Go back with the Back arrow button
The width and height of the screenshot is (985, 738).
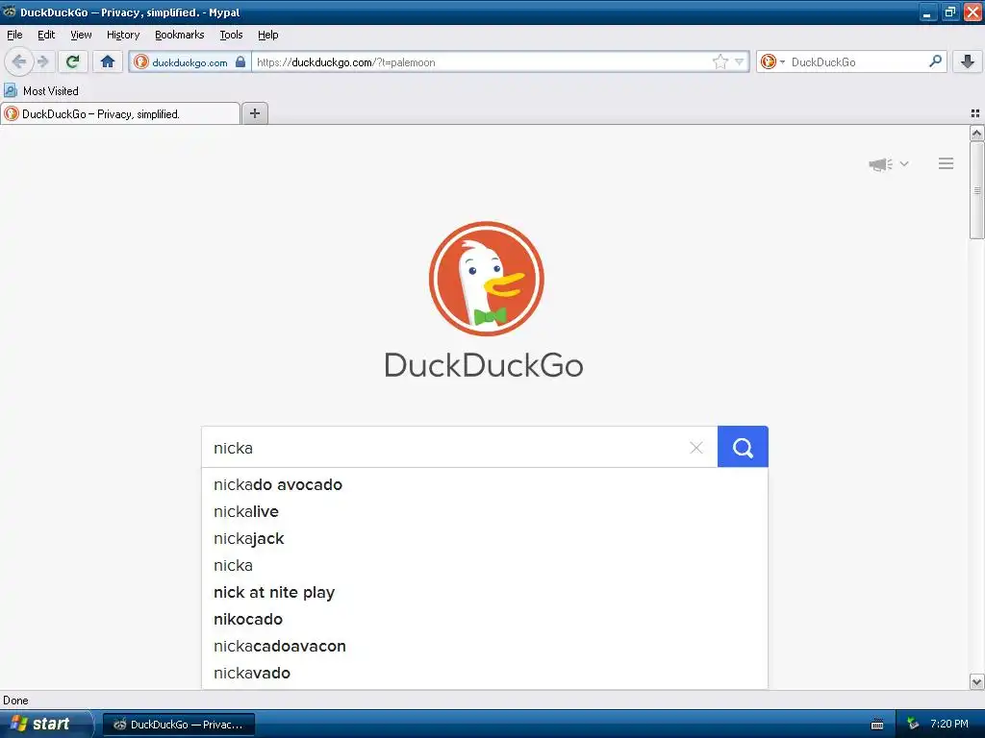(x=18, y=61)
